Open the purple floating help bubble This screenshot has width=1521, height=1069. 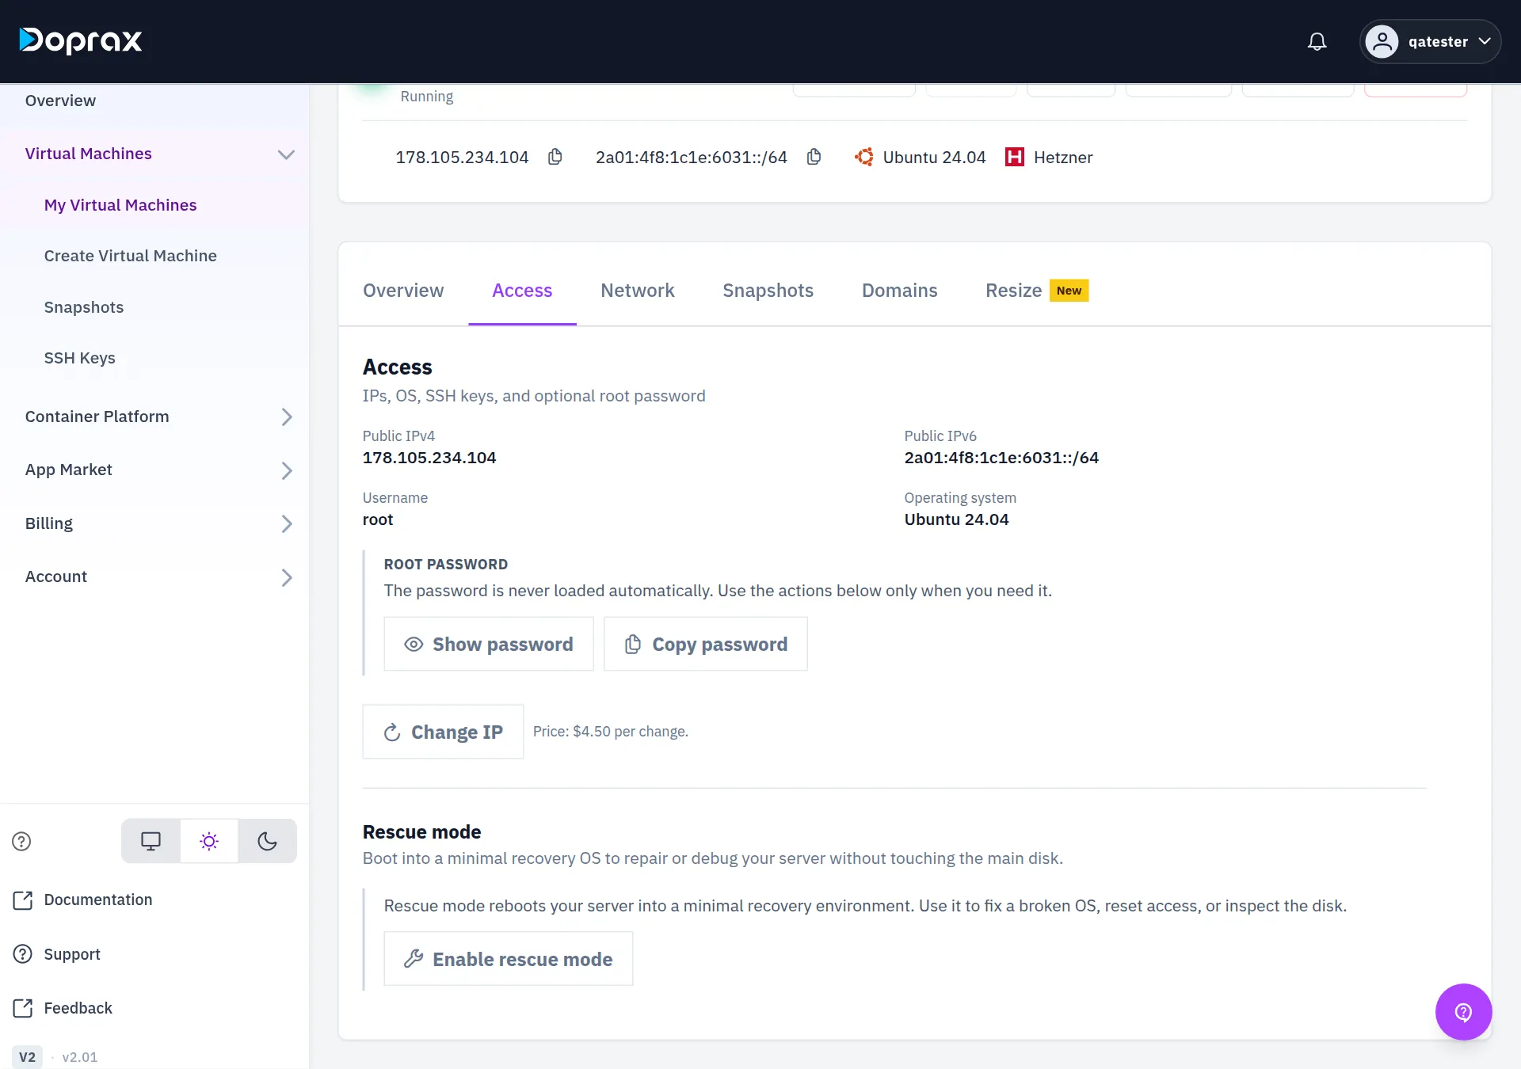[1463, 1011]
